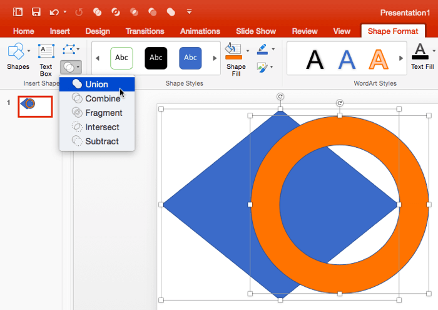The height and width of the screenshot is (310, 438).
Task: Click the Shape Outline pen icon
Action: click(x=262, y=49)
